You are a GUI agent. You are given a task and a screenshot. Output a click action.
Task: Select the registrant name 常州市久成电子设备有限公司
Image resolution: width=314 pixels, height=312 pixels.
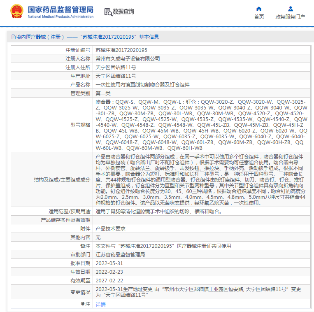[128, 59]
